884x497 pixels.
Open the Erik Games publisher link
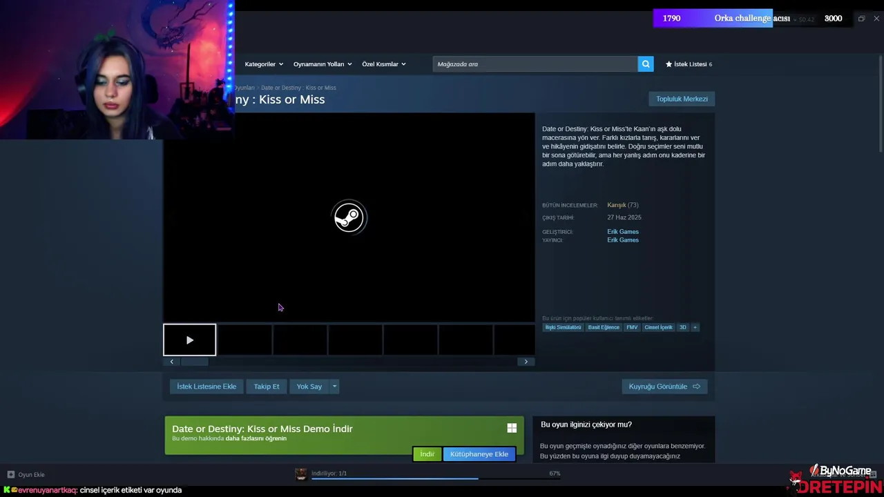pyautogui.click(x=623, y=240)
